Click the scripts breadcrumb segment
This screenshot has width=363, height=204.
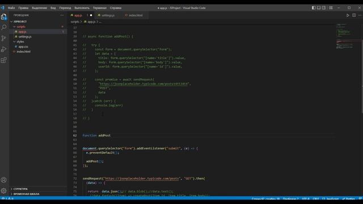(75, 22)
